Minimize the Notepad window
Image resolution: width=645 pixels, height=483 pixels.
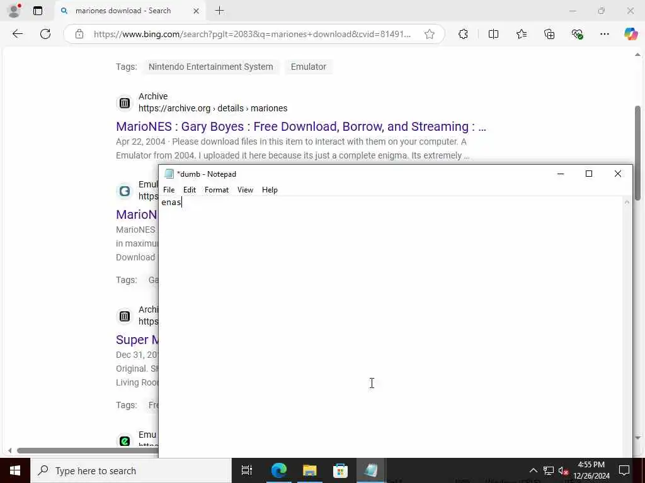pos(560,174)
